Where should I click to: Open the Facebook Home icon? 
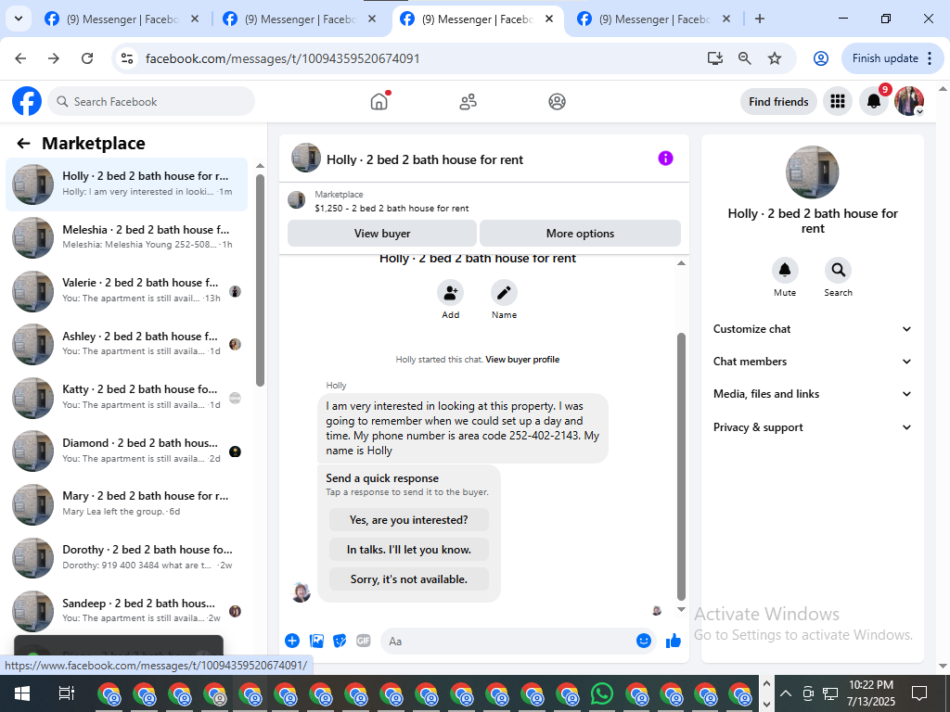click(379, 101)
